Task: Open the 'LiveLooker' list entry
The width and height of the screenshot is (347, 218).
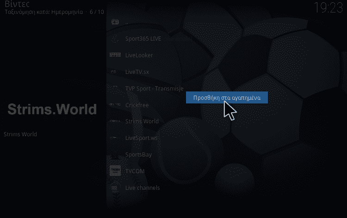Action: 139,55
